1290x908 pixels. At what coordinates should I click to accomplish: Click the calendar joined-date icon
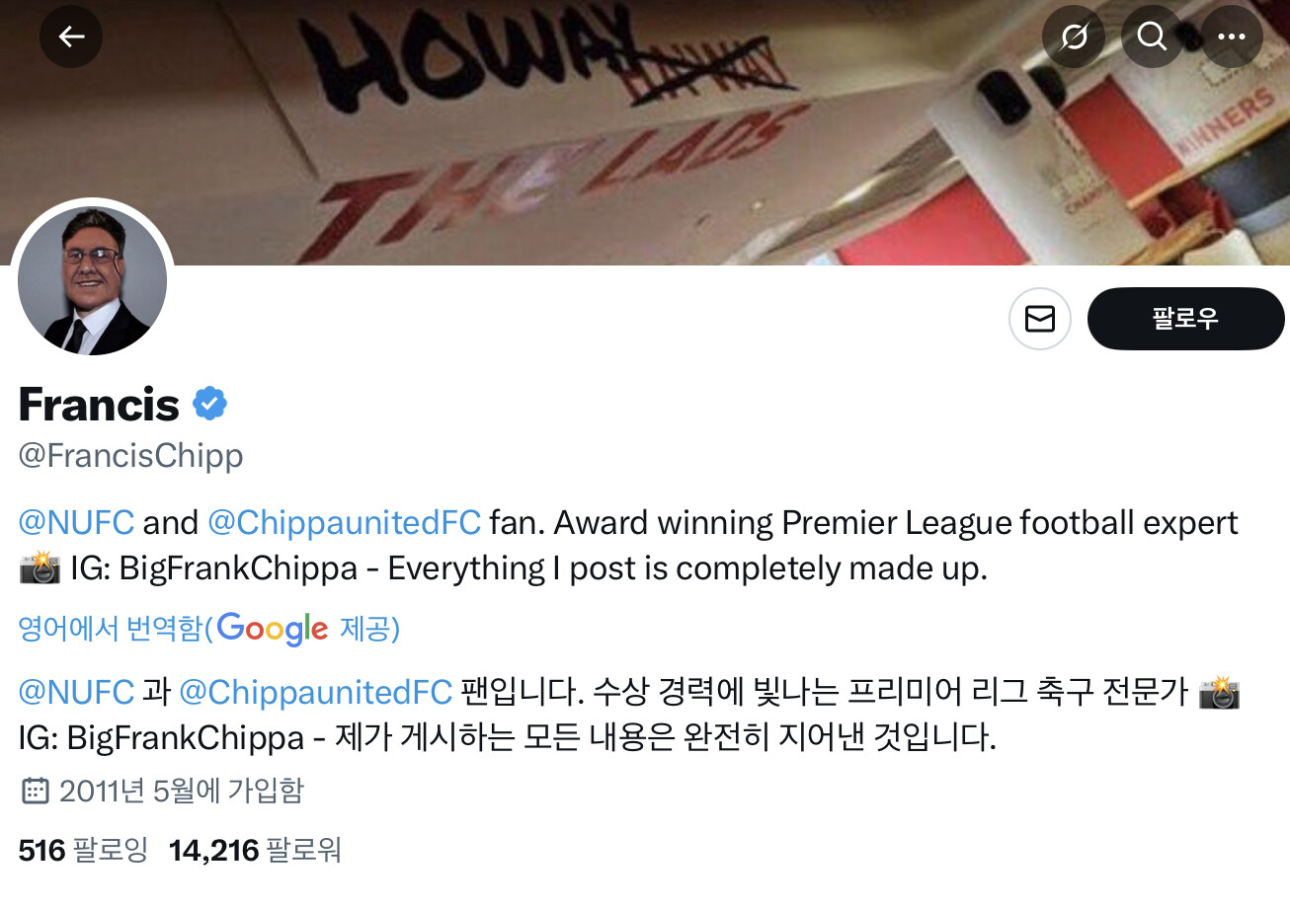coord(35,791)
